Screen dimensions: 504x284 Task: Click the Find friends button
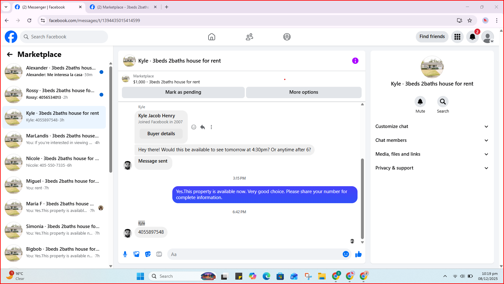[x=432, y=37]
